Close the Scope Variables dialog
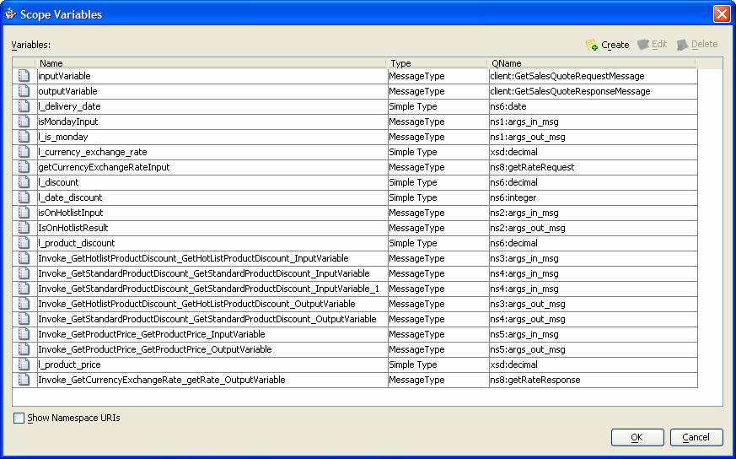The width and height of the screenshot is (736, 459). click(721, 13)
